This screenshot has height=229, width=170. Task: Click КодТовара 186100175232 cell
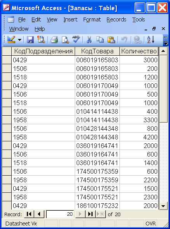(x=97, y=206)
